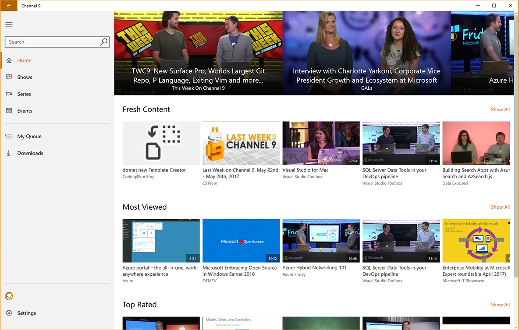This screenshot has width=519, height=330.
Task: Play SQL Server Data Tools thumbnail in Most Viewed
Action: tap(401, 241)
